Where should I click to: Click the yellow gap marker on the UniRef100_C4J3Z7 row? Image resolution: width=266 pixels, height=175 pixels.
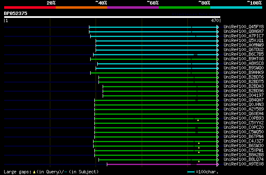coord(199,143)
